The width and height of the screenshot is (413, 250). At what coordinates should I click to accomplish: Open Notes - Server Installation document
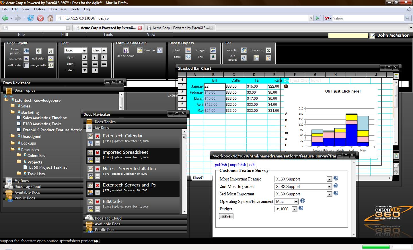tap(129, 169)
